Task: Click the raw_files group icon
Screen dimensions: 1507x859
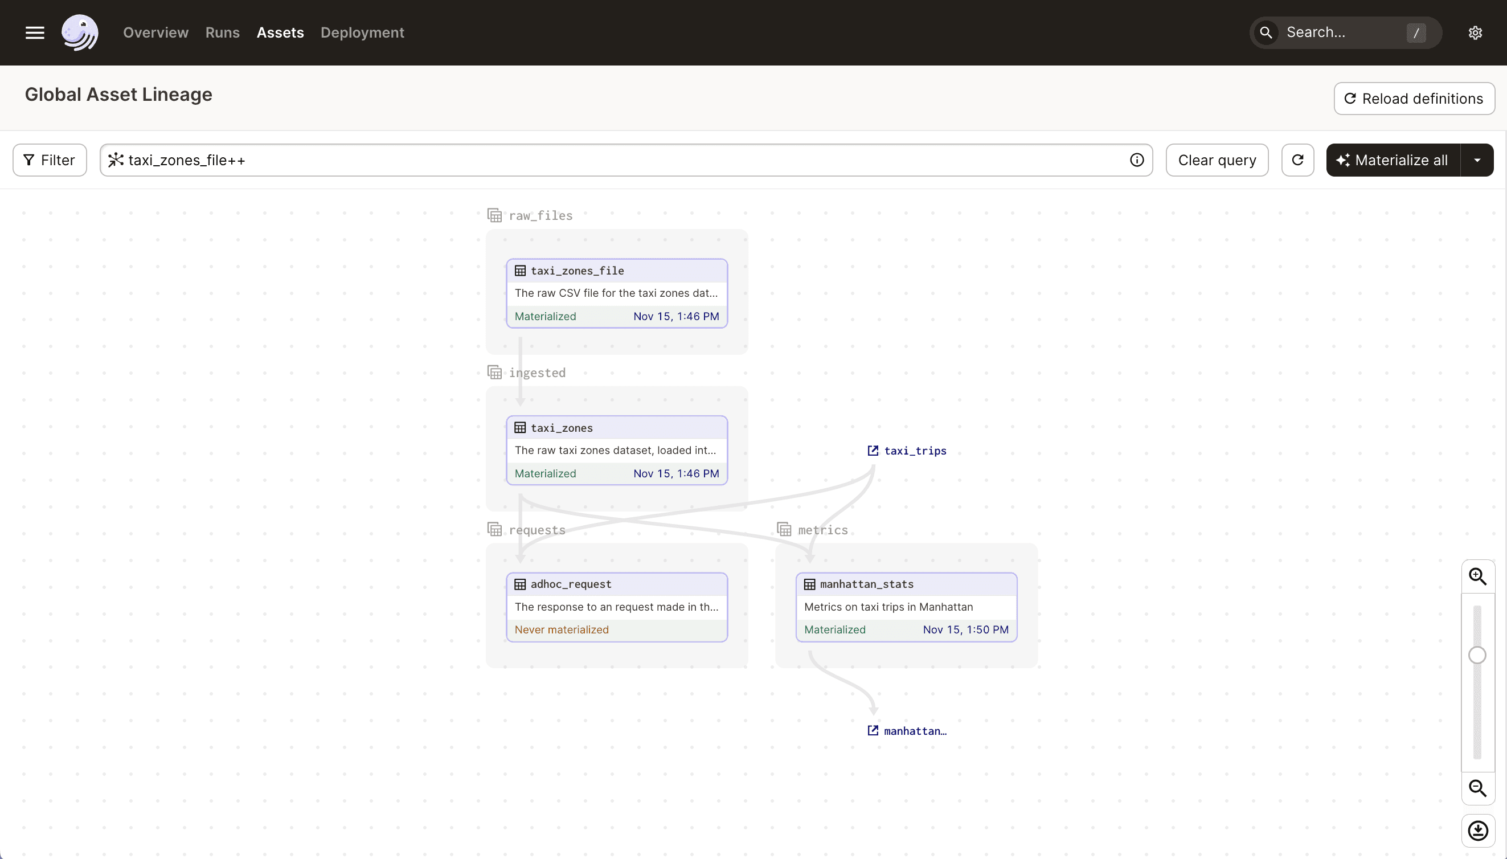Action: tap(495, 215)
